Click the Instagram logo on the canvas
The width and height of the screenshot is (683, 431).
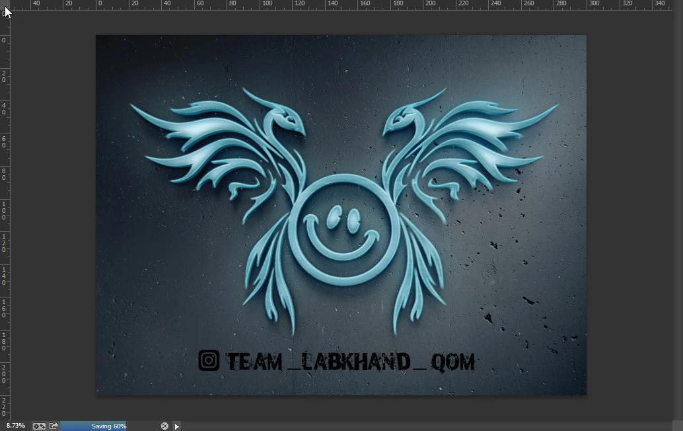point(209,360)
